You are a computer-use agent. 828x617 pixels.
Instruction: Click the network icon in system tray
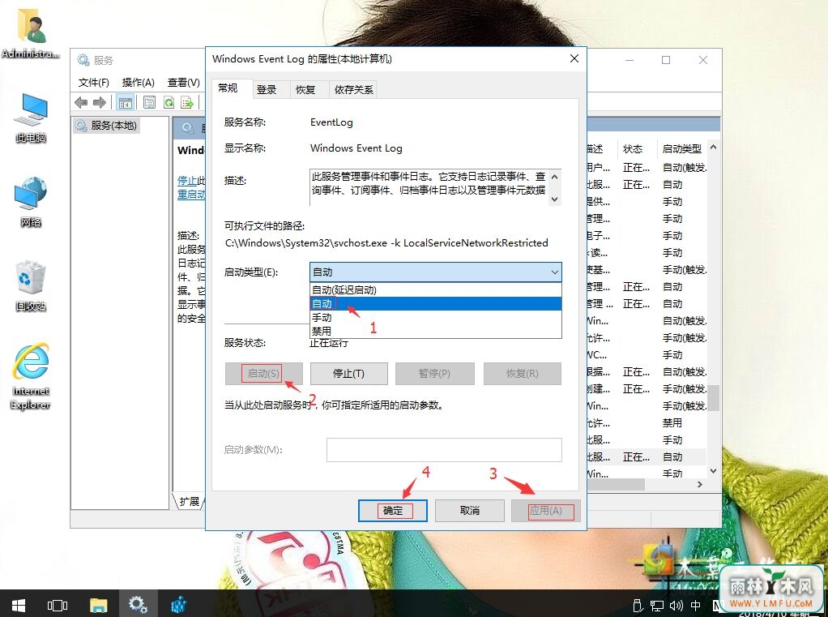coord(657,606)
